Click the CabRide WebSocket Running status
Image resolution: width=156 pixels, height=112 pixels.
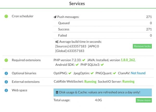90,82
